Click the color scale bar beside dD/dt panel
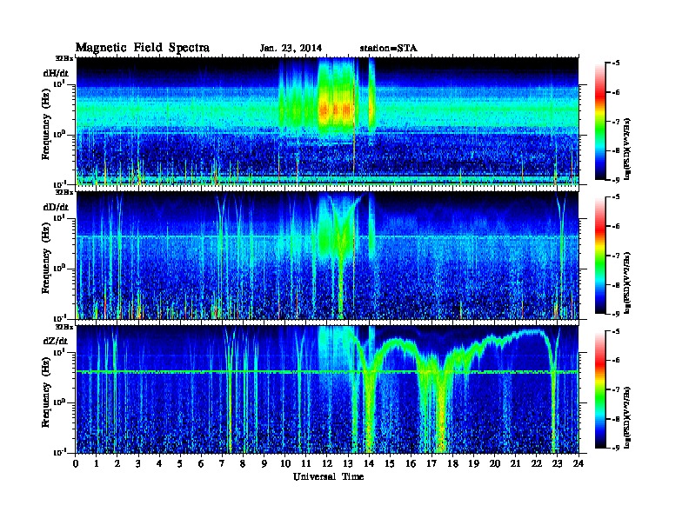689x532 pixels. point(599,256)
